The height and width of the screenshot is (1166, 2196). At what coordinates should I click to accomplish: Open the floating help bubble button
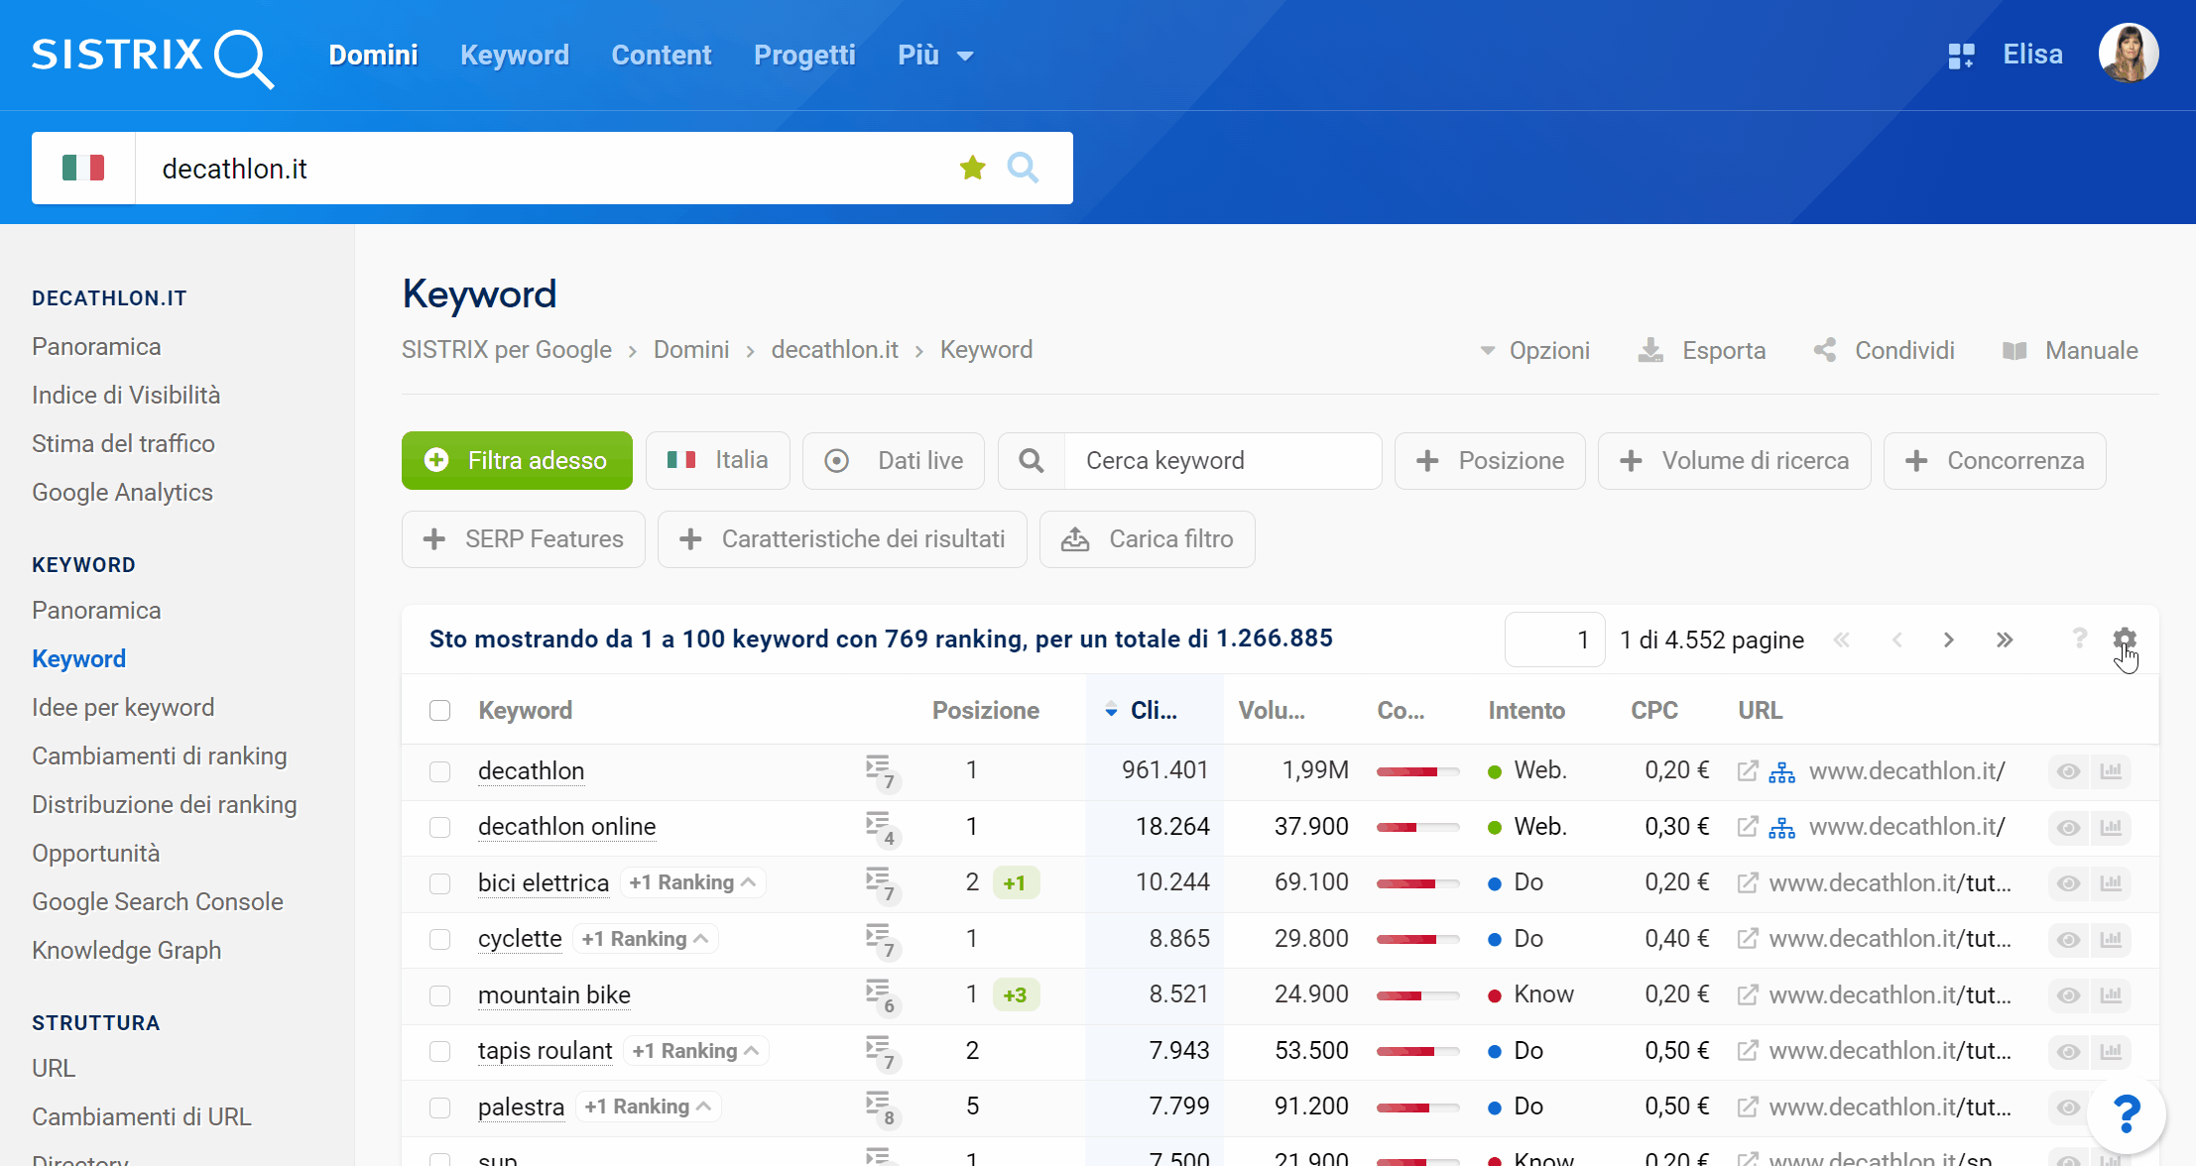[2126, 1113]
